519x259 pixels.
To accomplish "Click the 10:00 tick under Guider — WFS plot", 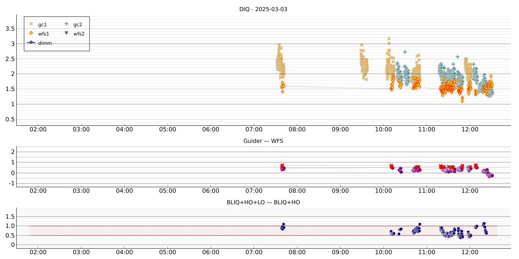I will (x=383, y=191).
